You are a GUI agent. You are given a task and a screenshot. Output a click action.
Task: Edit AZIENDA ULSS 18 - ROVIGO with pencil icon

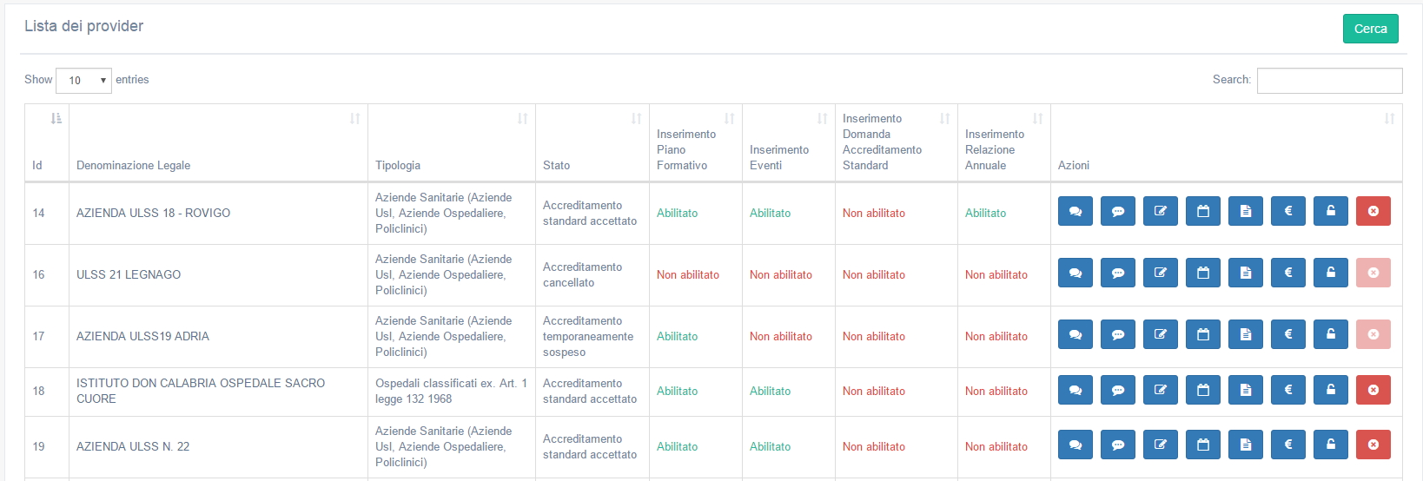point(1160,211)
